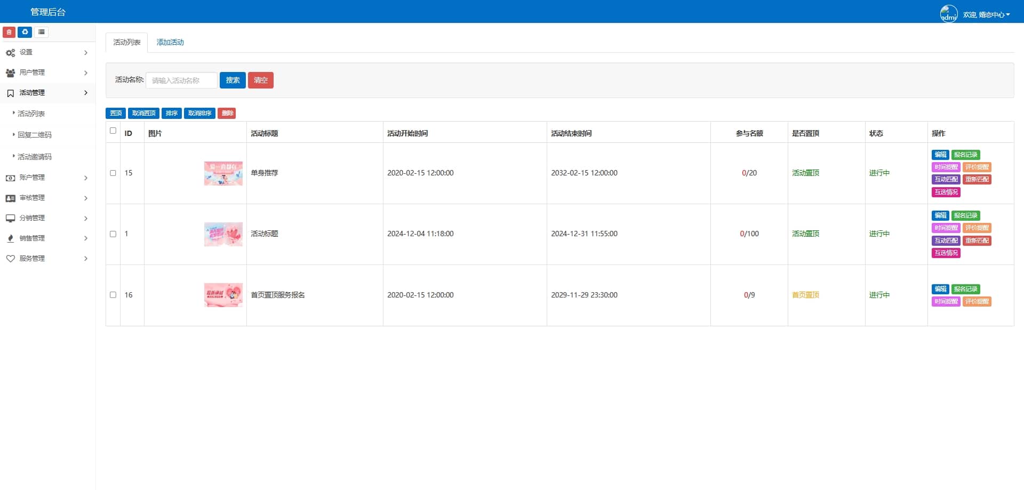Viewport: 1024px width, 490px height.
Task: Check the box for activity ID 16
Action: pyautogui.click(x=113, y=295)
